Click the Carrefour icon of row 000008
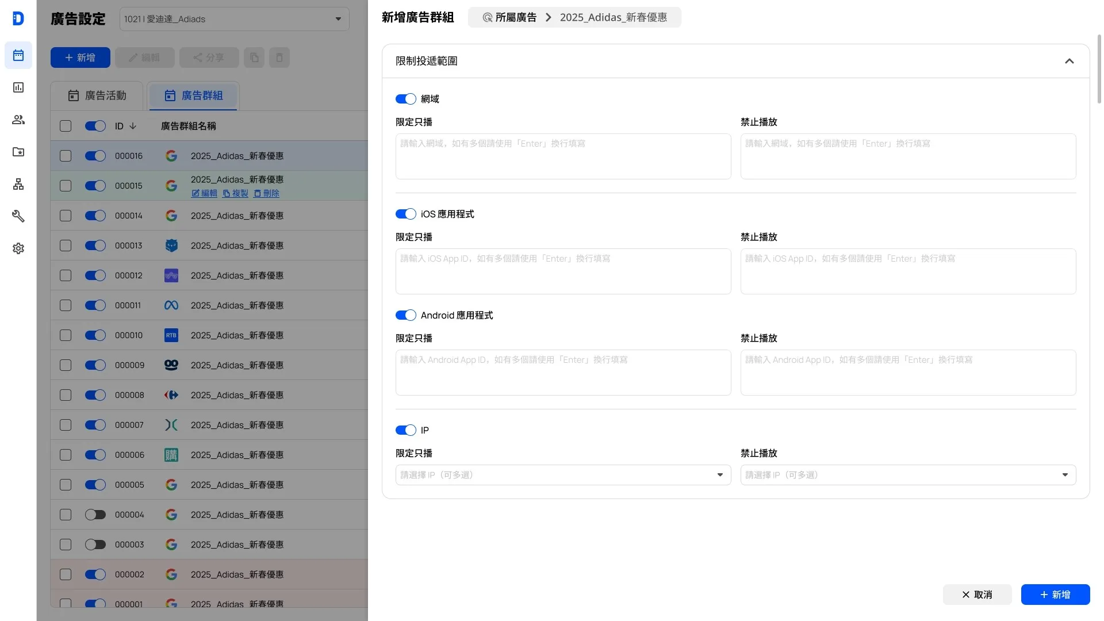 171,395
